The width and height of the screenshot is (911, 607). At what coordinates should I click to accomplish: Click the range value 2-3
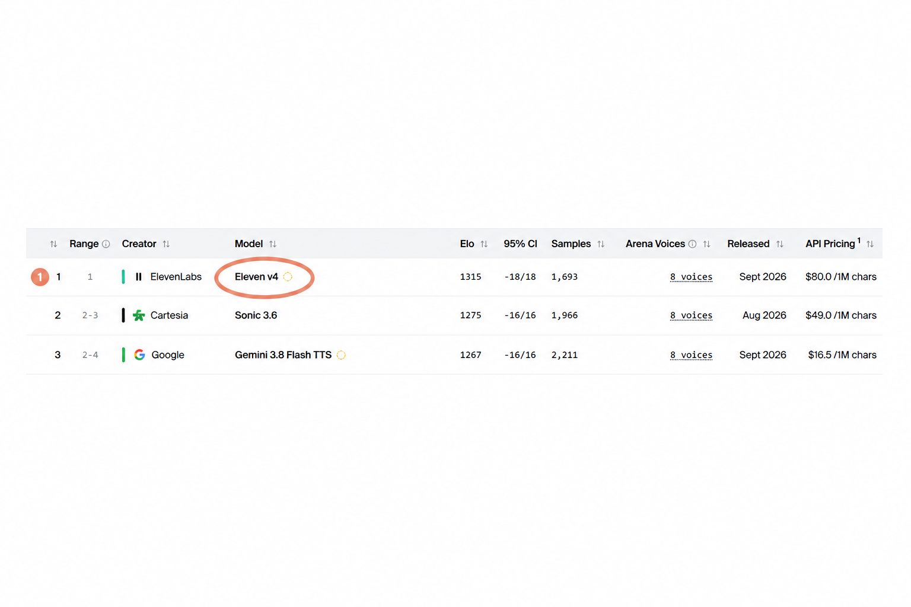90,315
